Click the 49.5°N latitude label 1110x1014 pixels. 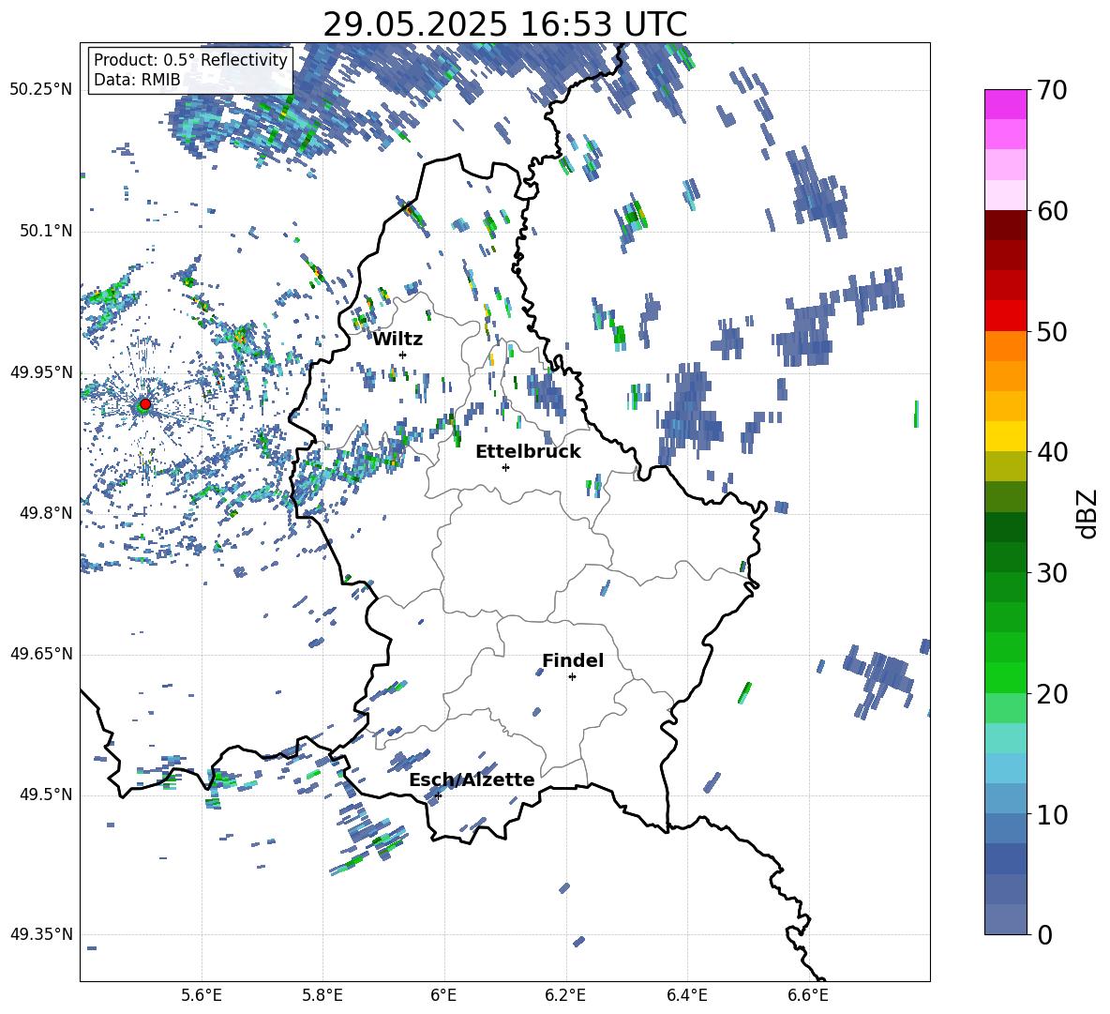click(x=45, y=795)
